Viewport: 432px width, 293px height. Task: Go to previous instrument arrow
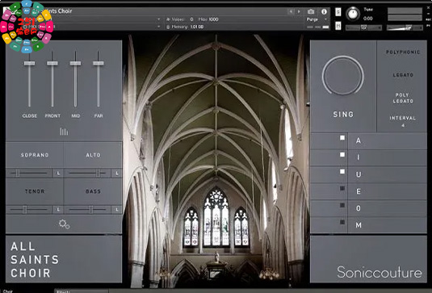[291, 11]
